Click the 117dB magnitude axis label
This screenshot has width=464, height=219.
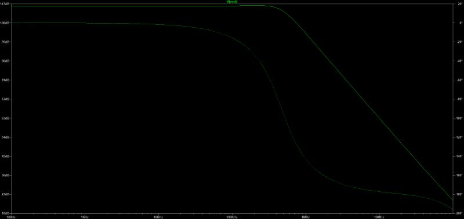(x=5, y=4)
